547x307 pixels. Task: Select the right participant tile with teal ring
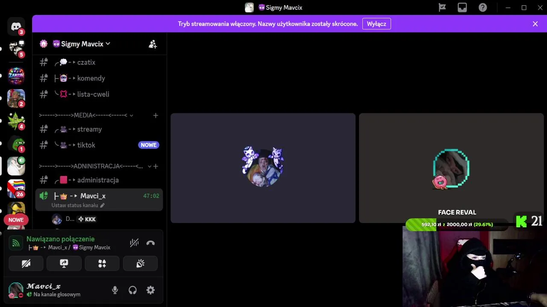click(451, 168)
